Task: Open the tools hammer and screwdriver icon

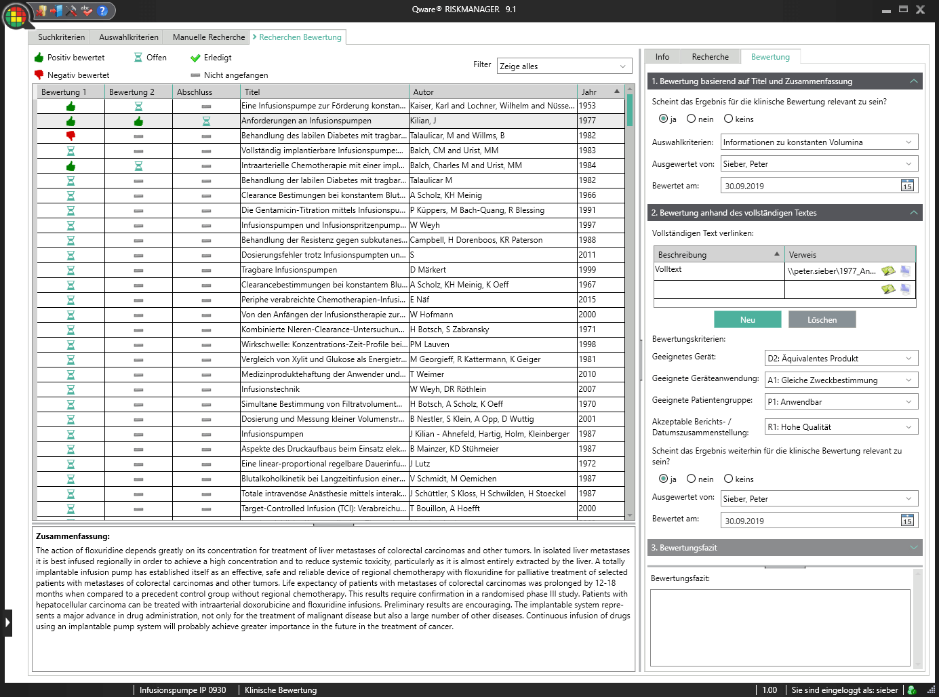Action: [71, 10]
